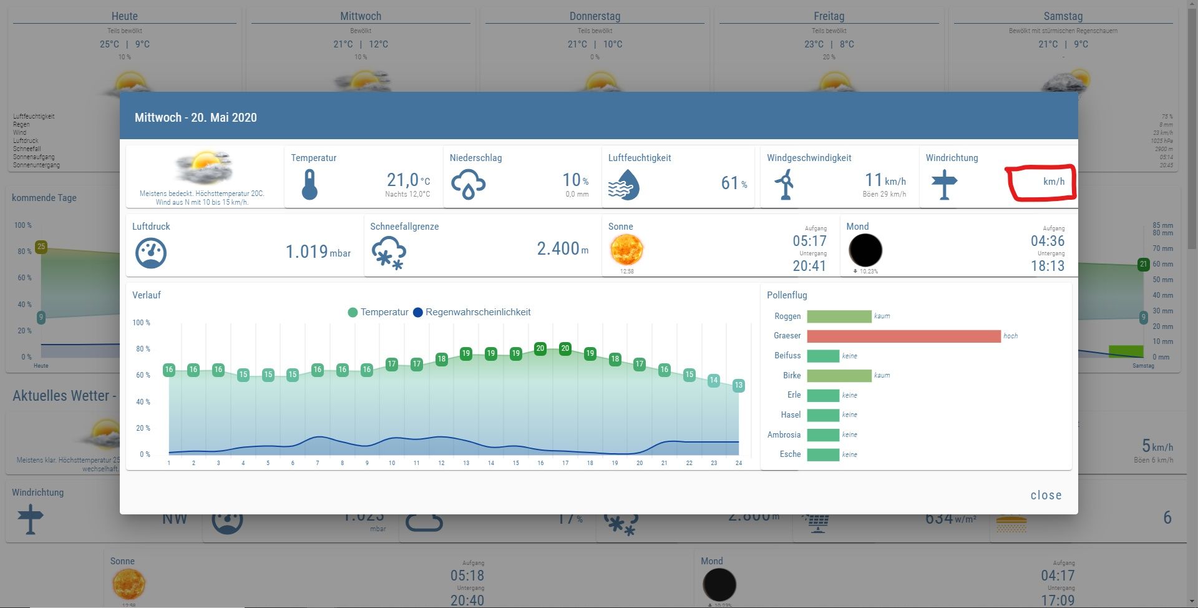Click the 21,0 °C temperature value
The width and height of the screenshot is (1198, 608).
(x=408, y=180)
